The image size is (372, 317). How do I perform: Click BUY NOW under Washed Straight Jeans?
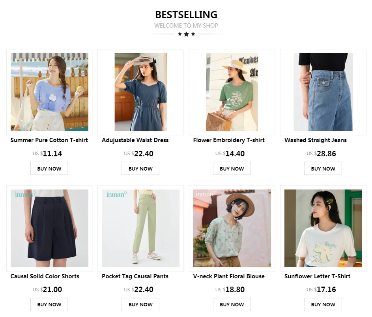coord(323,169)
